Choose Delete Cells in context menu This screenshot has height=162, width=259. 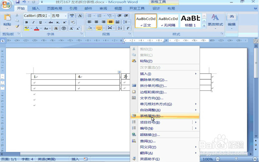(165, 80)
